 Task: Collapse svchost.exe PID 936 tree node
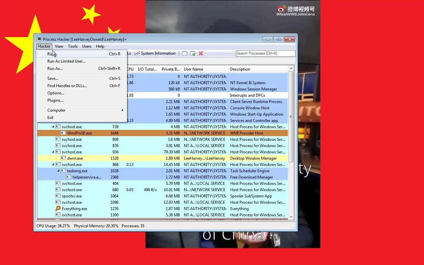pyautogui.click(x=53, y=152)
